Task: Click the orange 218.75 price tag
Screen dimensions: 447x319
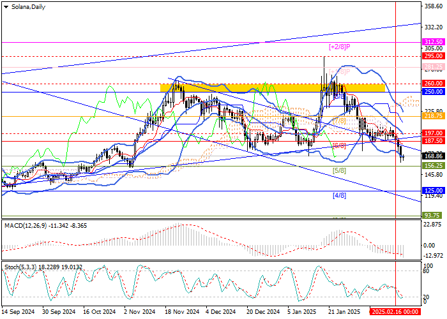Action: 434,116
